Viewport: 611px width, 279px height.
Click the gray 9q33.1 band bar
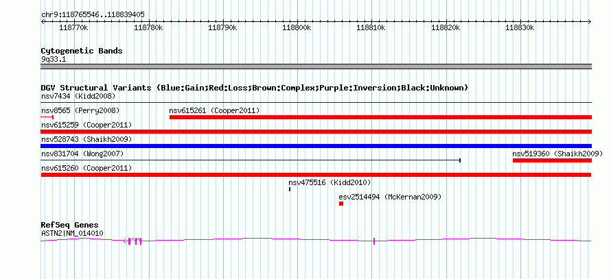pyautogui.click(x=316, y=66)
